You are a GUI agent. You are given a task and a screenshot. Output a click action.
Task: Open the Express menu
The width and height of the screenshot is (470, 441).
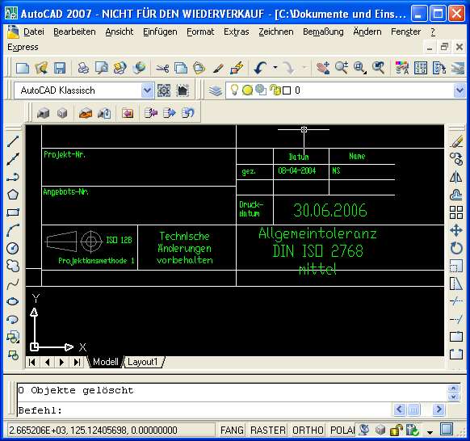tap(23, 47)
